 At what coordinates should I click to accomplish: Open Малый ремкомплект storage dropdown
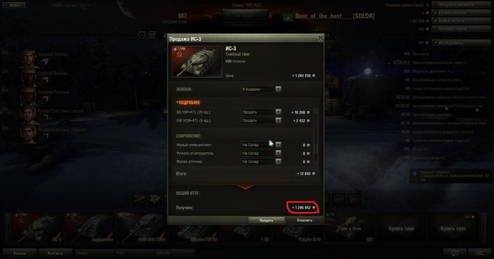[x=261, y=145]
